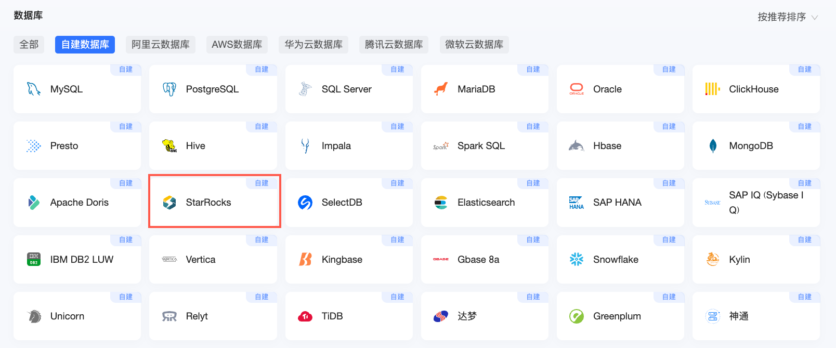Select the 自建数据库 tab

(x=85, y=45)
